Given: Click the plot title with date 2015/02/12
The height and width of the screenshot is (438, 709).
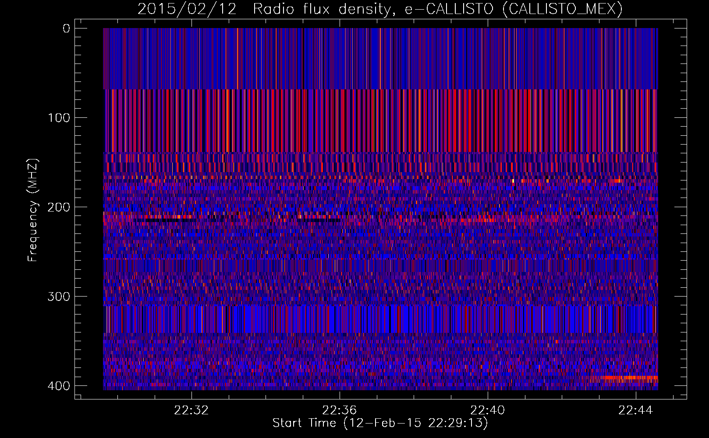Looking at the screenshot, I should click(380, 9).
